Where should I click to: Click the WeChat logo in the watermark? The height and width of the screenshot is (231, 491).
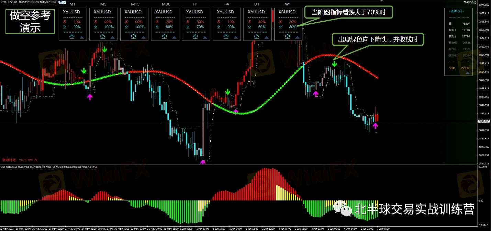coord(343,208)
